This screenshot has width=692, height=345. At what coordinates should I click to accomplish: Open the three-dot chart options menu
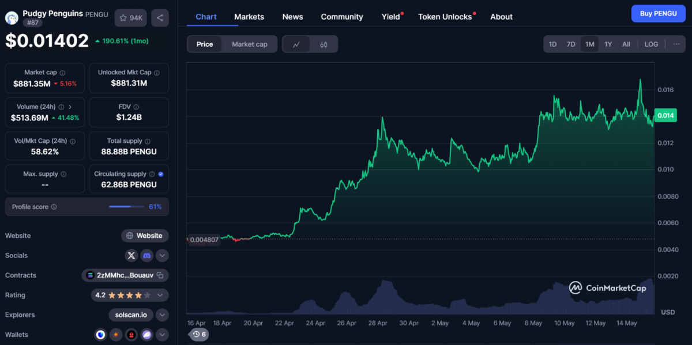click(x=676, y=44)
